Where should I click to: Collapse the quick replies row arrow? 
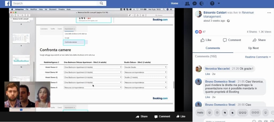pyautogui.click(x=272, y=113)
